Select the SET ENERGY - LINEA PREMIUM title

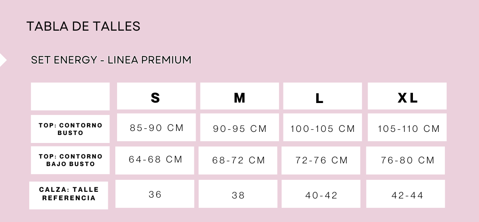(111, 59)
